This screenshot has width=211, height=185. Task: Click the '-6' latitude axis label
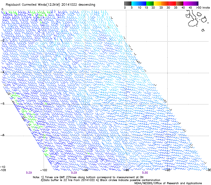coord(3,103)
